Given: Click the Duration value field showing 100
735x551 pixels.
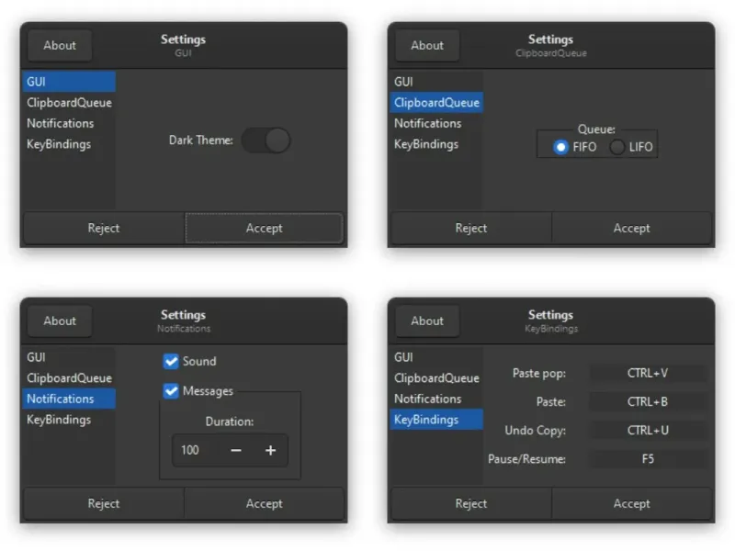Looking at the screenshot, I should 195,450.
